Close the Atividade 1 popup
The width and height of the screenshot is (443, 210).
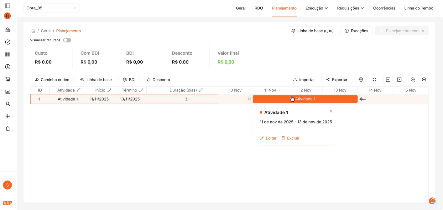coord(331,111)
